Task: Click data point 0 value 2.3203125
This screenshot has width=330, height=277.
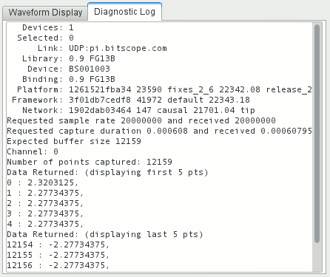Action: tap(42, 182)
